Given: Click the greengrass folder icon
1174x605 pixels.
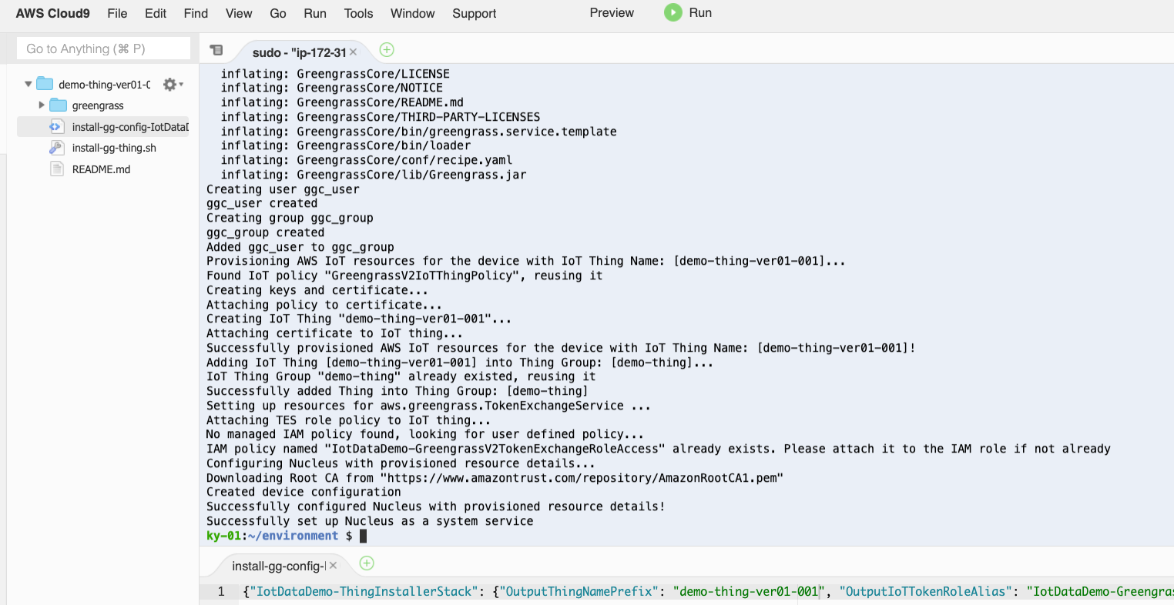Looking at the screenshot, I should click(x=59, y=105).
